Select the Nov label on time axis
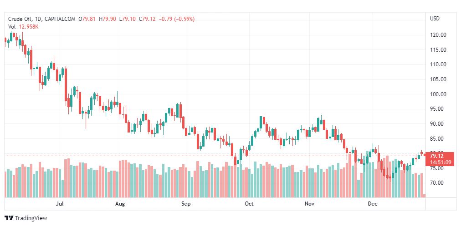 click(310, 204)
